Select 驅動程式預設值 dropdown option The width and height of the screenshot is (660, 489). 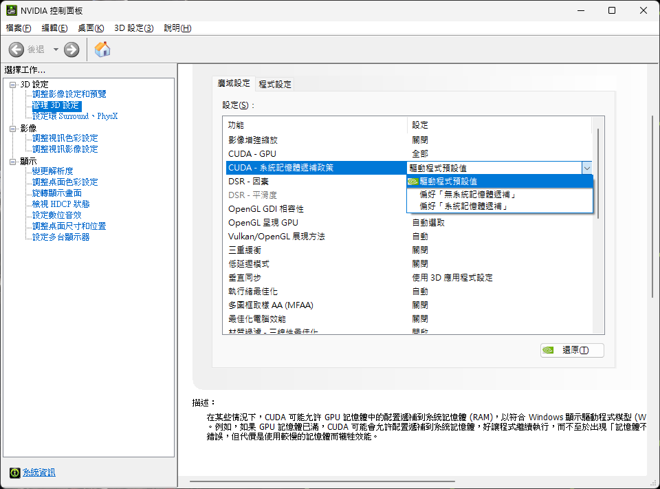pos(500,182)
